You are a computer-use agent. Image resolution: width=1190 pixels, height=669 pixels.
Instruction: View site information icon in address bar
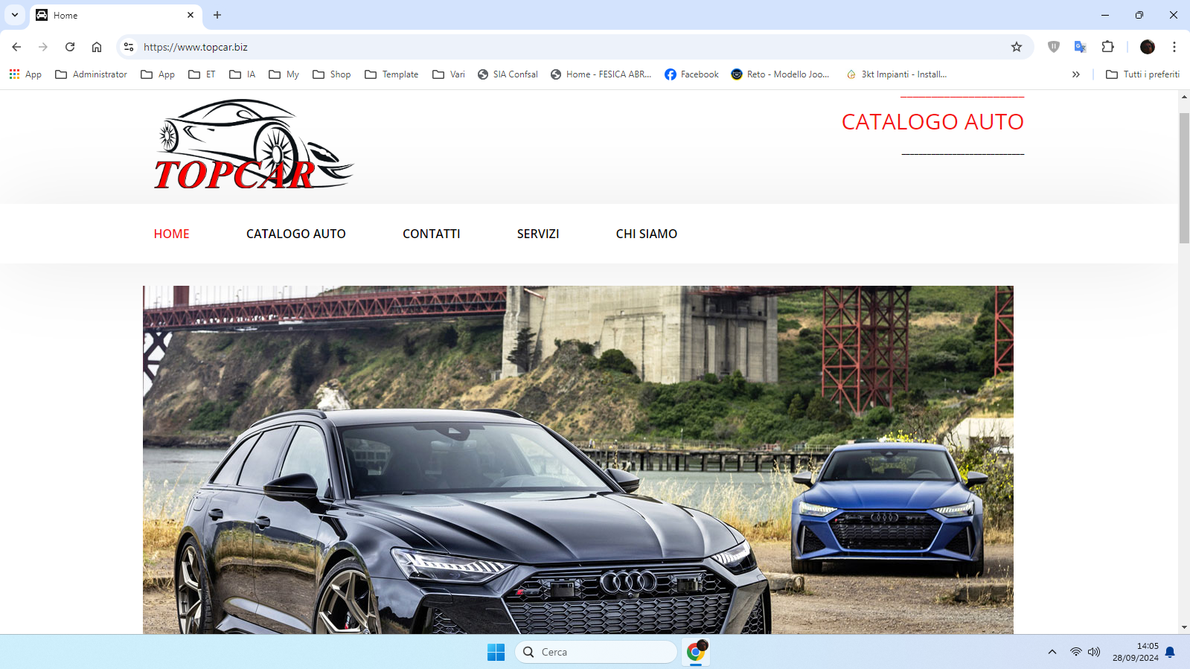[129, 47]
